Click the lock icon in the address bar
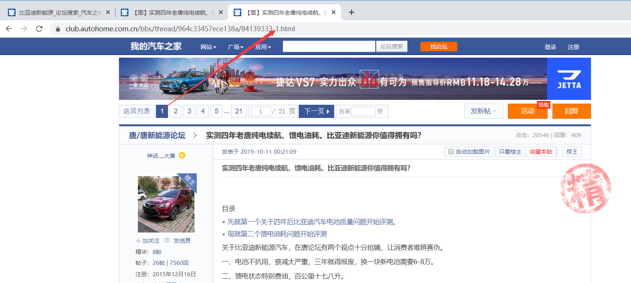 click(58, 29)
